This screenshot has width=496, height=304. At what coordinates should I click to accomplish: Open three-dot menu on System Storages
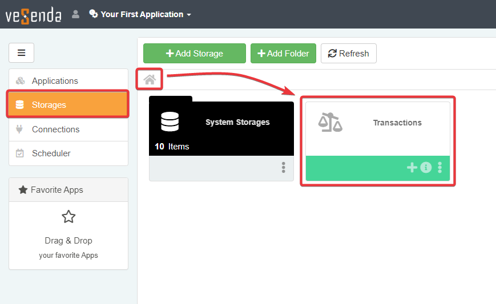point(283,168)
